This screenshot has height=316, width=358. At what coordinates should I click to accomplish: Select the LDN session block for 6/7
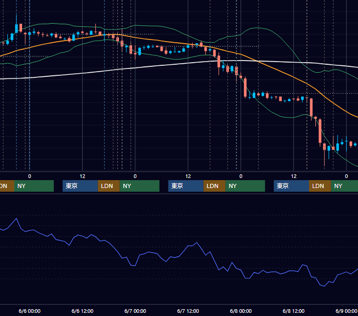[214, 186]
